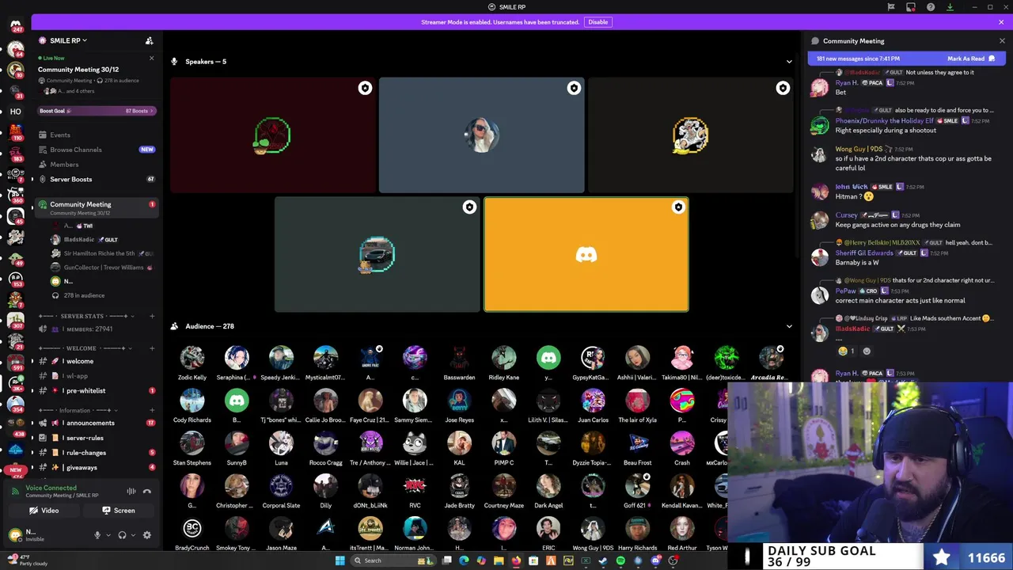Open headphone output options chevron
The height and width of the screenshot is (570, 1013).
[133, 535]
